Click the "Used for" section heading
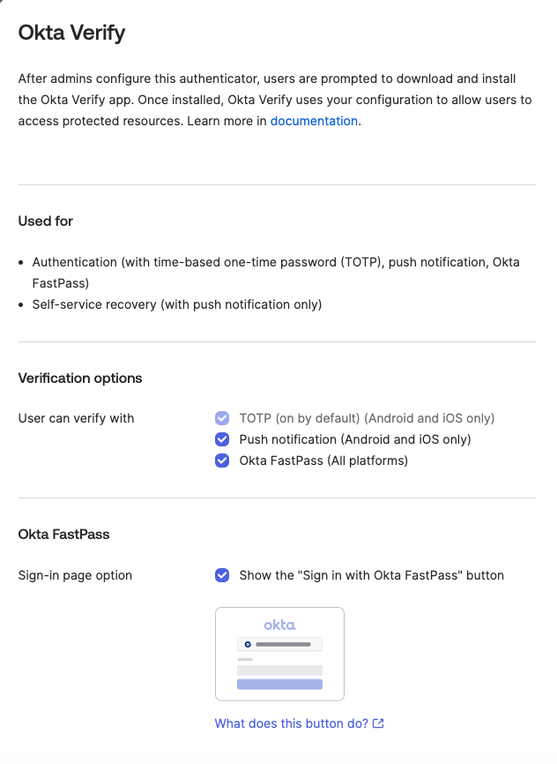557x764 pixels. (x=46, y=221)
